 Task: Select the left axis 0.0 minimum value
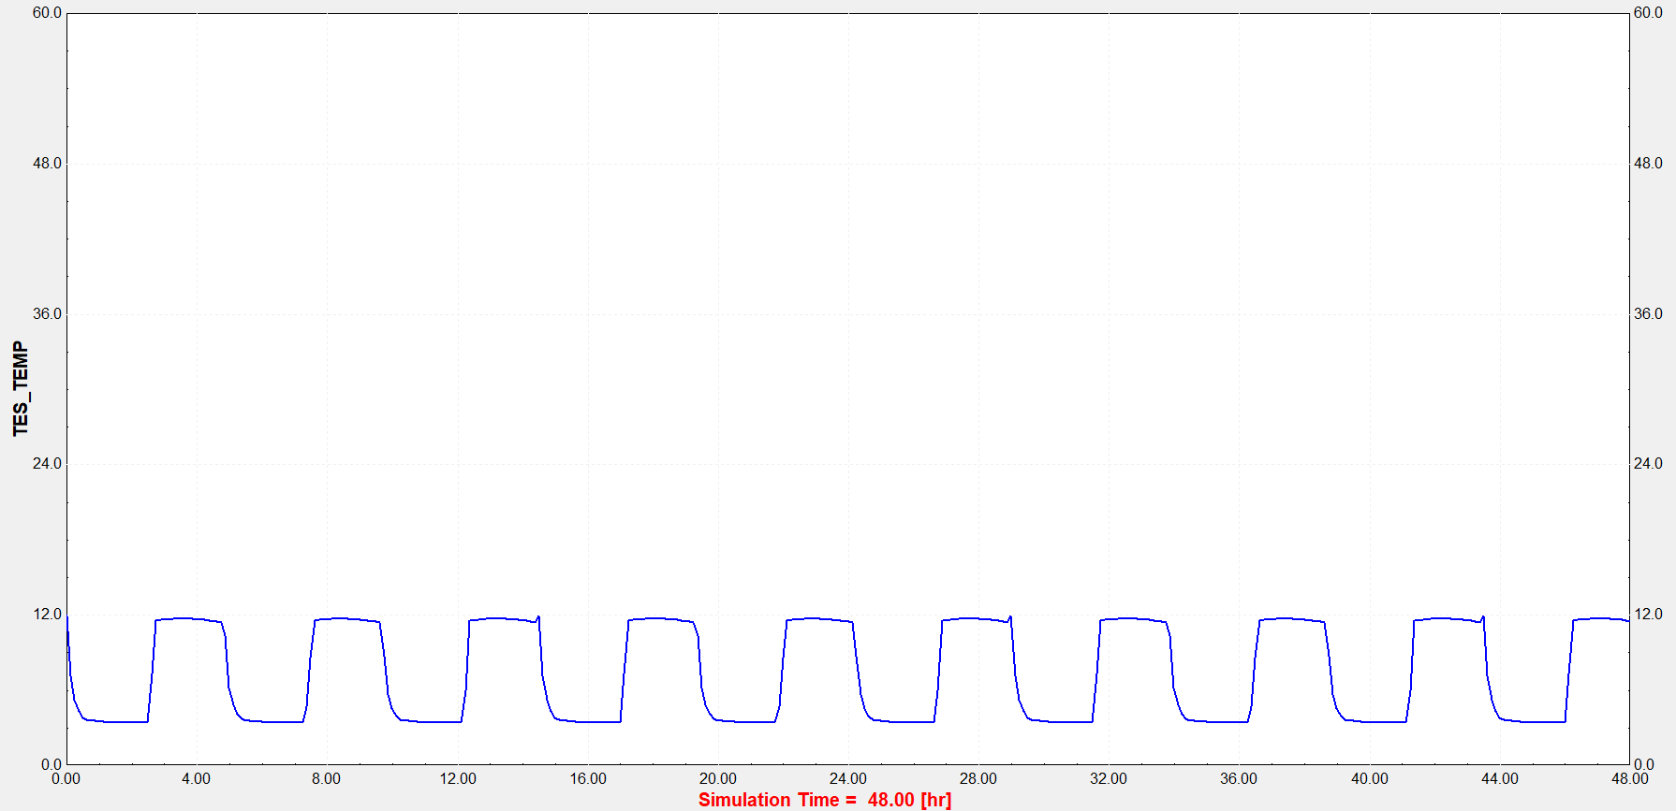pos(51,764)
